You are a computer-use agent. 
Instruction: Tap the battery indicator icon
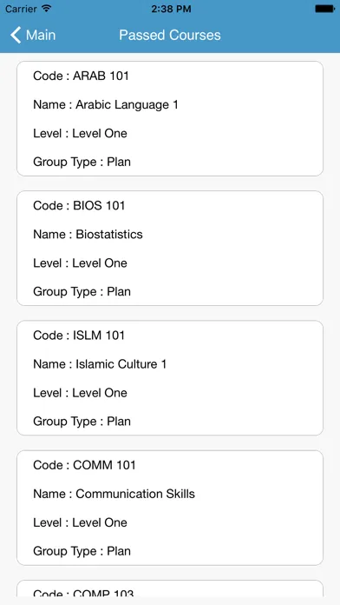click(x=324, y=9)
